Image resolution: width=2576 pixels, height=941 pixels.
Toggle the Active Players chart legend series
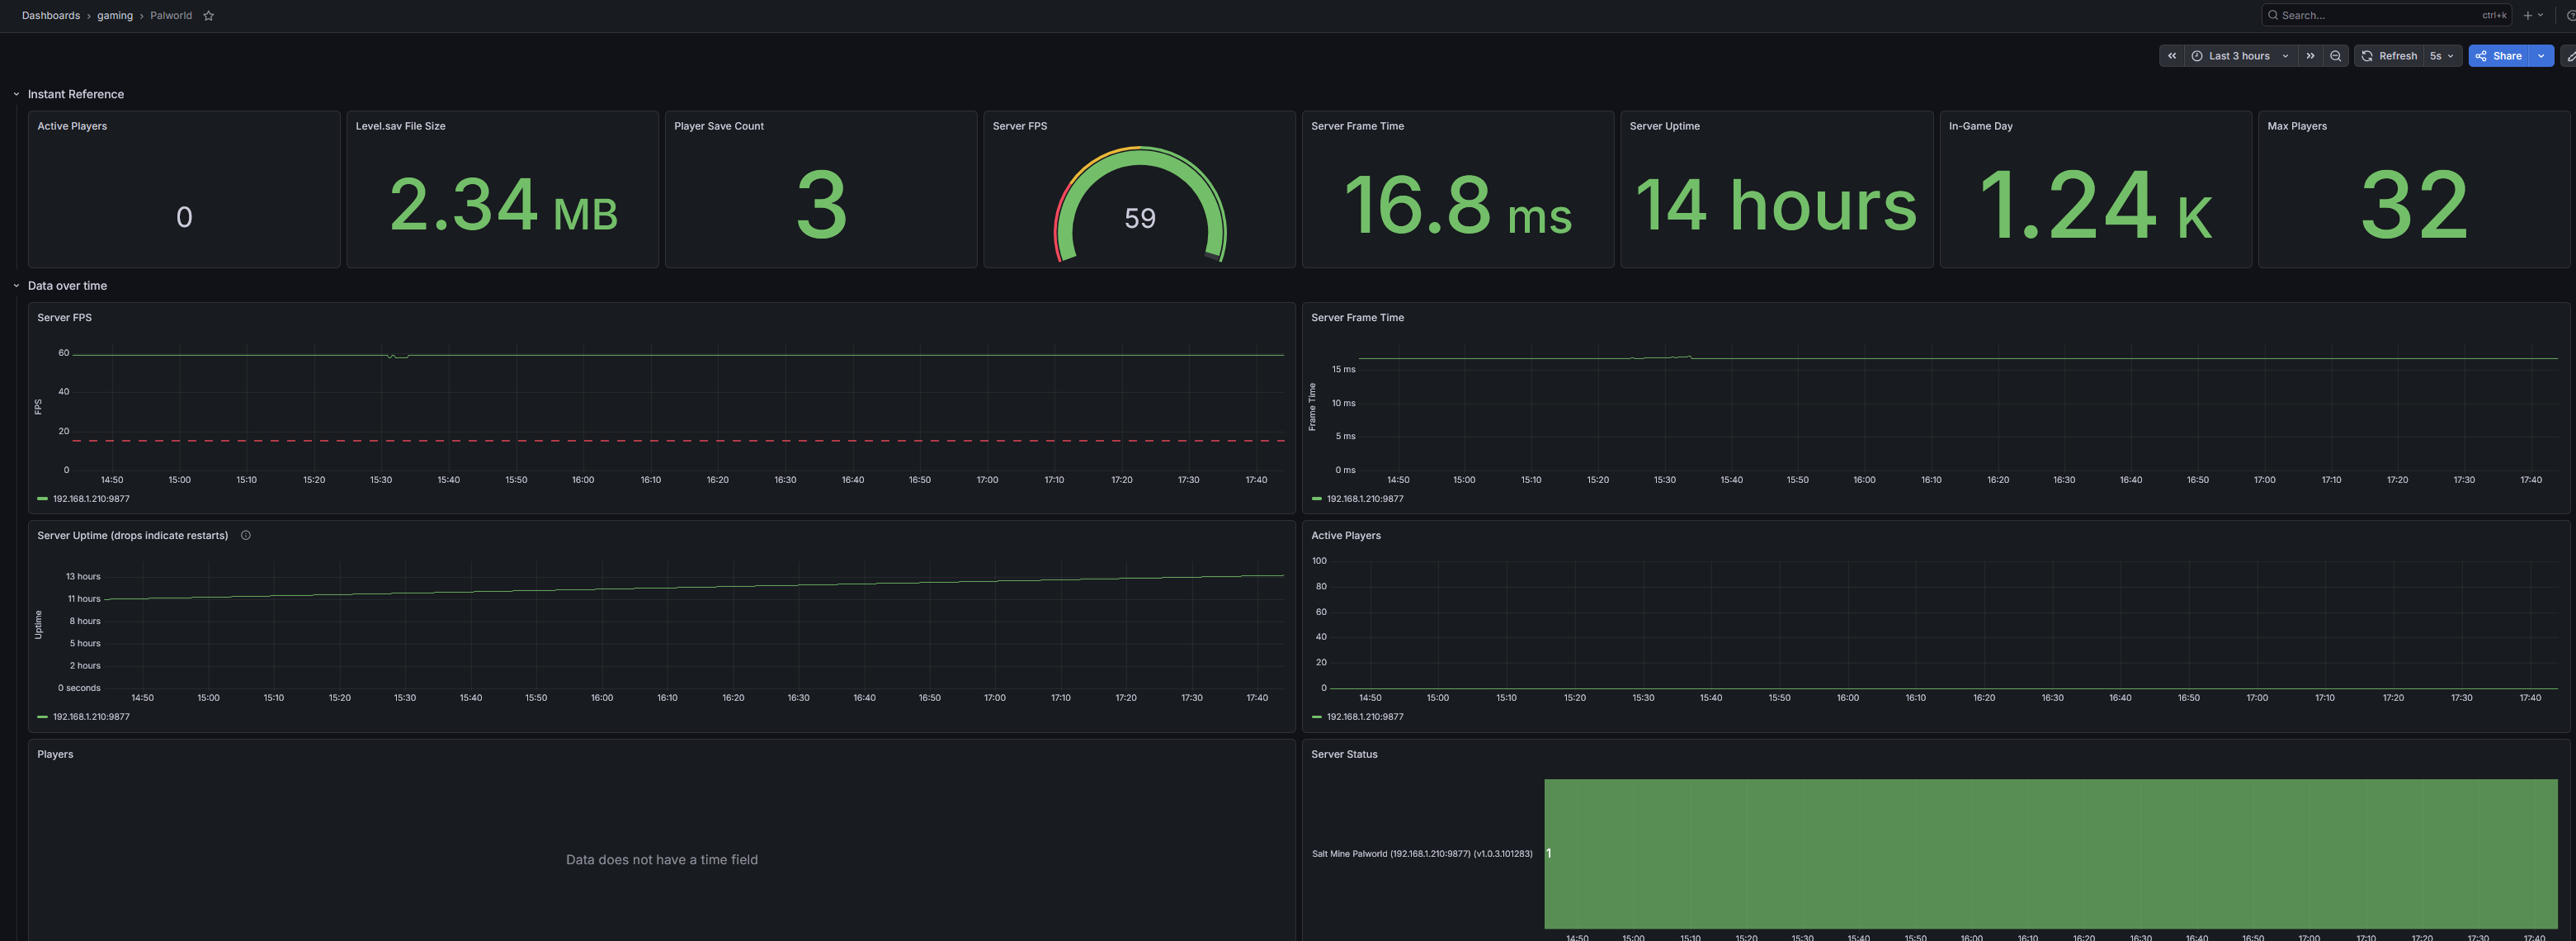pyautogui.click(x=1358, y=717)
